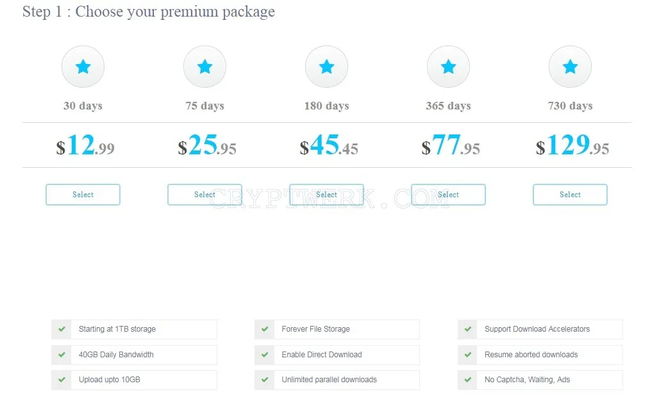Click checkmark beside Support Download Accelerators
The width and height of the screenshot is (659, 397).
468,329
